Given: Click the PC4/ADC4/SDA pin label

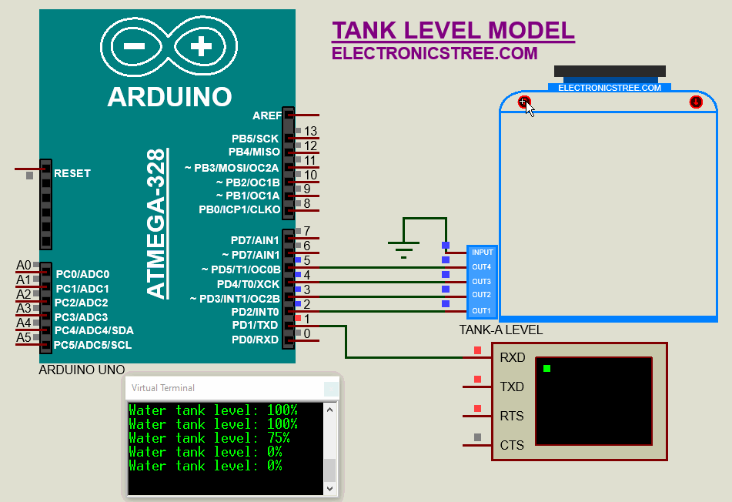Looking at the screenshot, I should (x=94, y=330).
